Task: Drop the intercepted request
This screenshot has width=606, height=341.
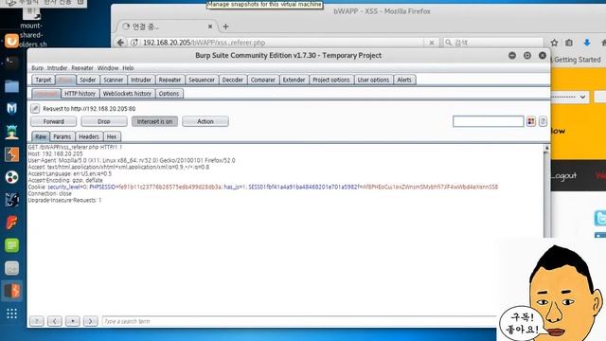Action: [x=104, y=121]
